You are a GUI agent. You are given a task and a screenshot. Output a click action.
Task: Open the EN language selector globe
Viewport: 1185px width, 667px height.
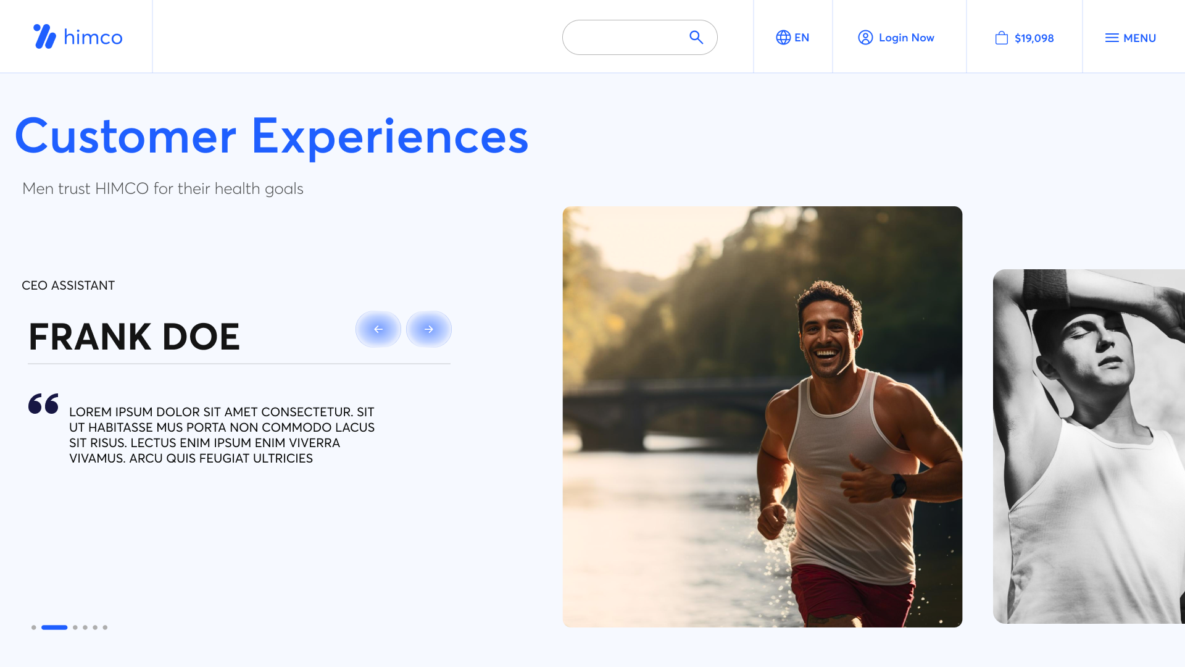click(x=792, y=38)
